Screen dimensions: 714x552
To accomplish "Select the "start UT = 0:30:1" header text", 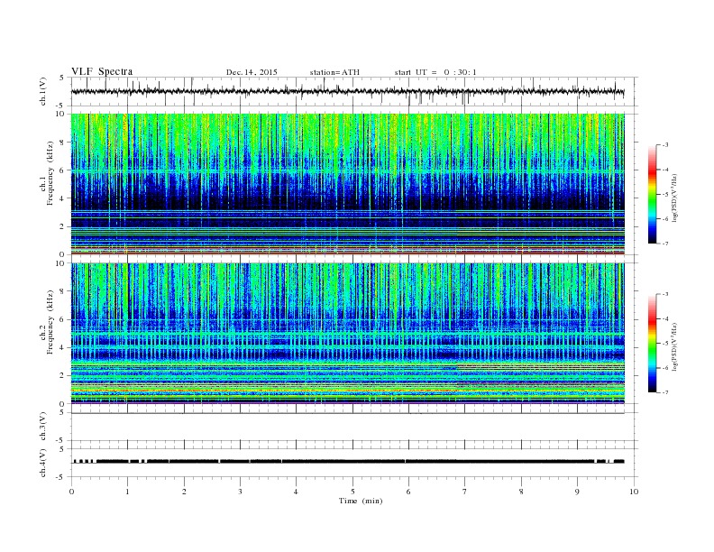I will click(435, 72).
